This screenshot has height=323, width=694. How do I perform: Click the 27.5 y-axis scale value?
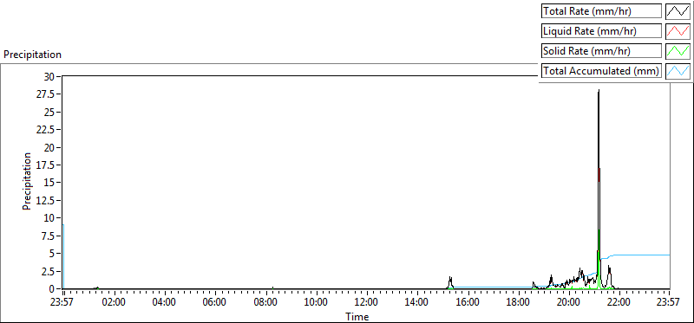pos(46,94)
